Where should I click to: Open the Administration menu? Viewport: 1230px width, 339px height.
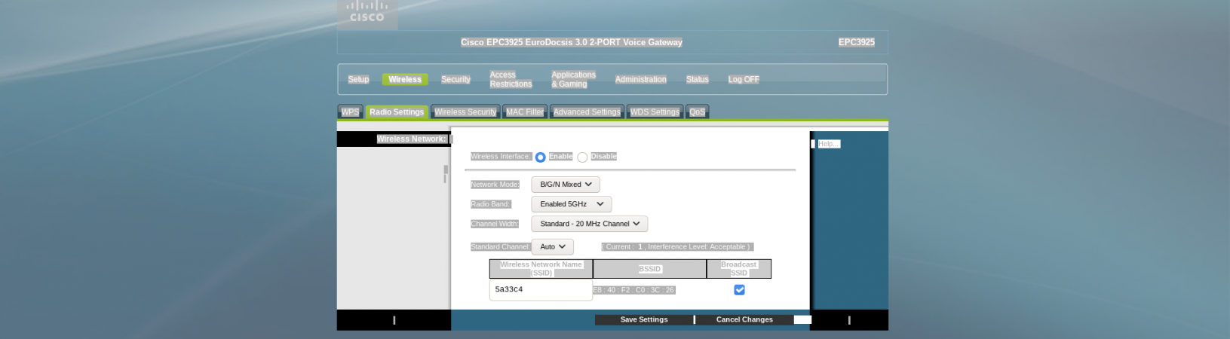click(640, 79)
